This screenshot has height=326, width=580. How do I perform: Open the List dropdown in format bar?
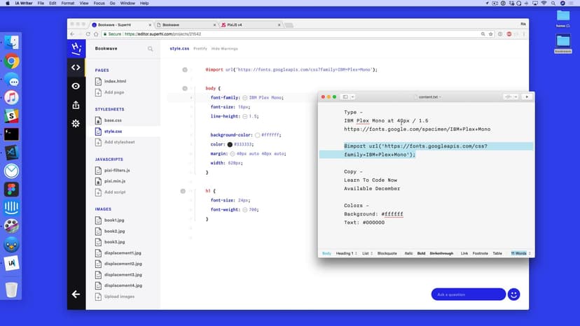[367, 253]
